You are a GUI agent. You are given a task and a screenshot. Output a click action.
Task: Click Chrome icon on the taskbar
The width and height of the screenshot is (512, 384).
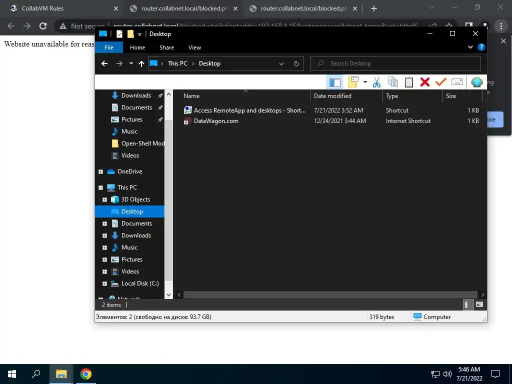(x=86, y=374)
